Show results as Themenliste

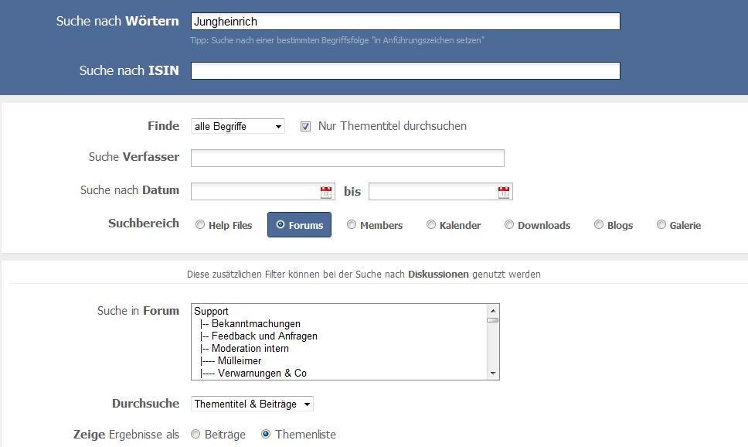266,434
